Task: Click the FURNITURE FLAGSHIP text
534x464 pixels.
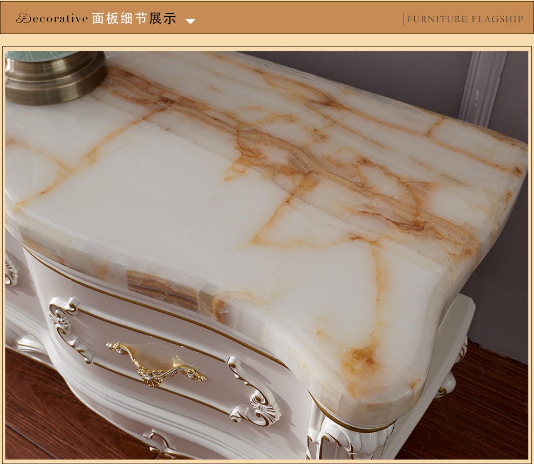Action: pyautogui.click(x=464, y=19)
